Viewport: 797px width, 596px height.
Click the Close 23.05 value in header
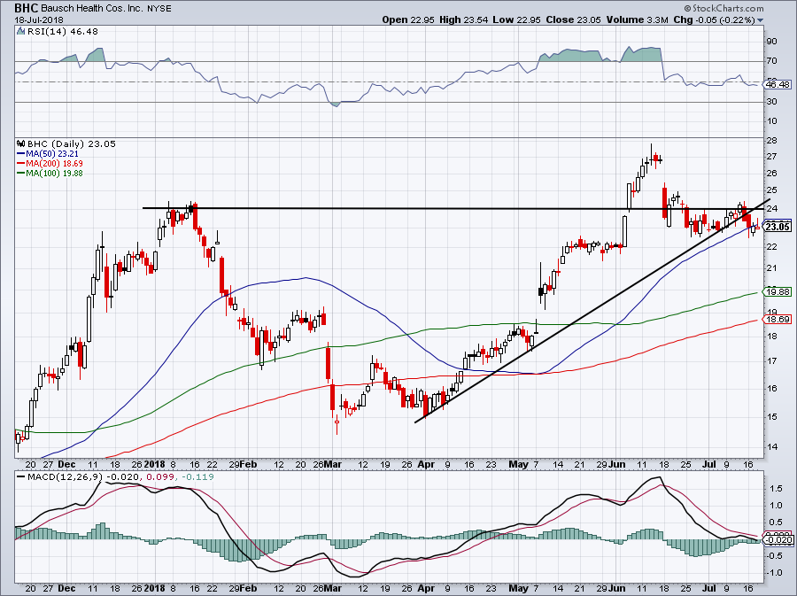tap(573, 19)
